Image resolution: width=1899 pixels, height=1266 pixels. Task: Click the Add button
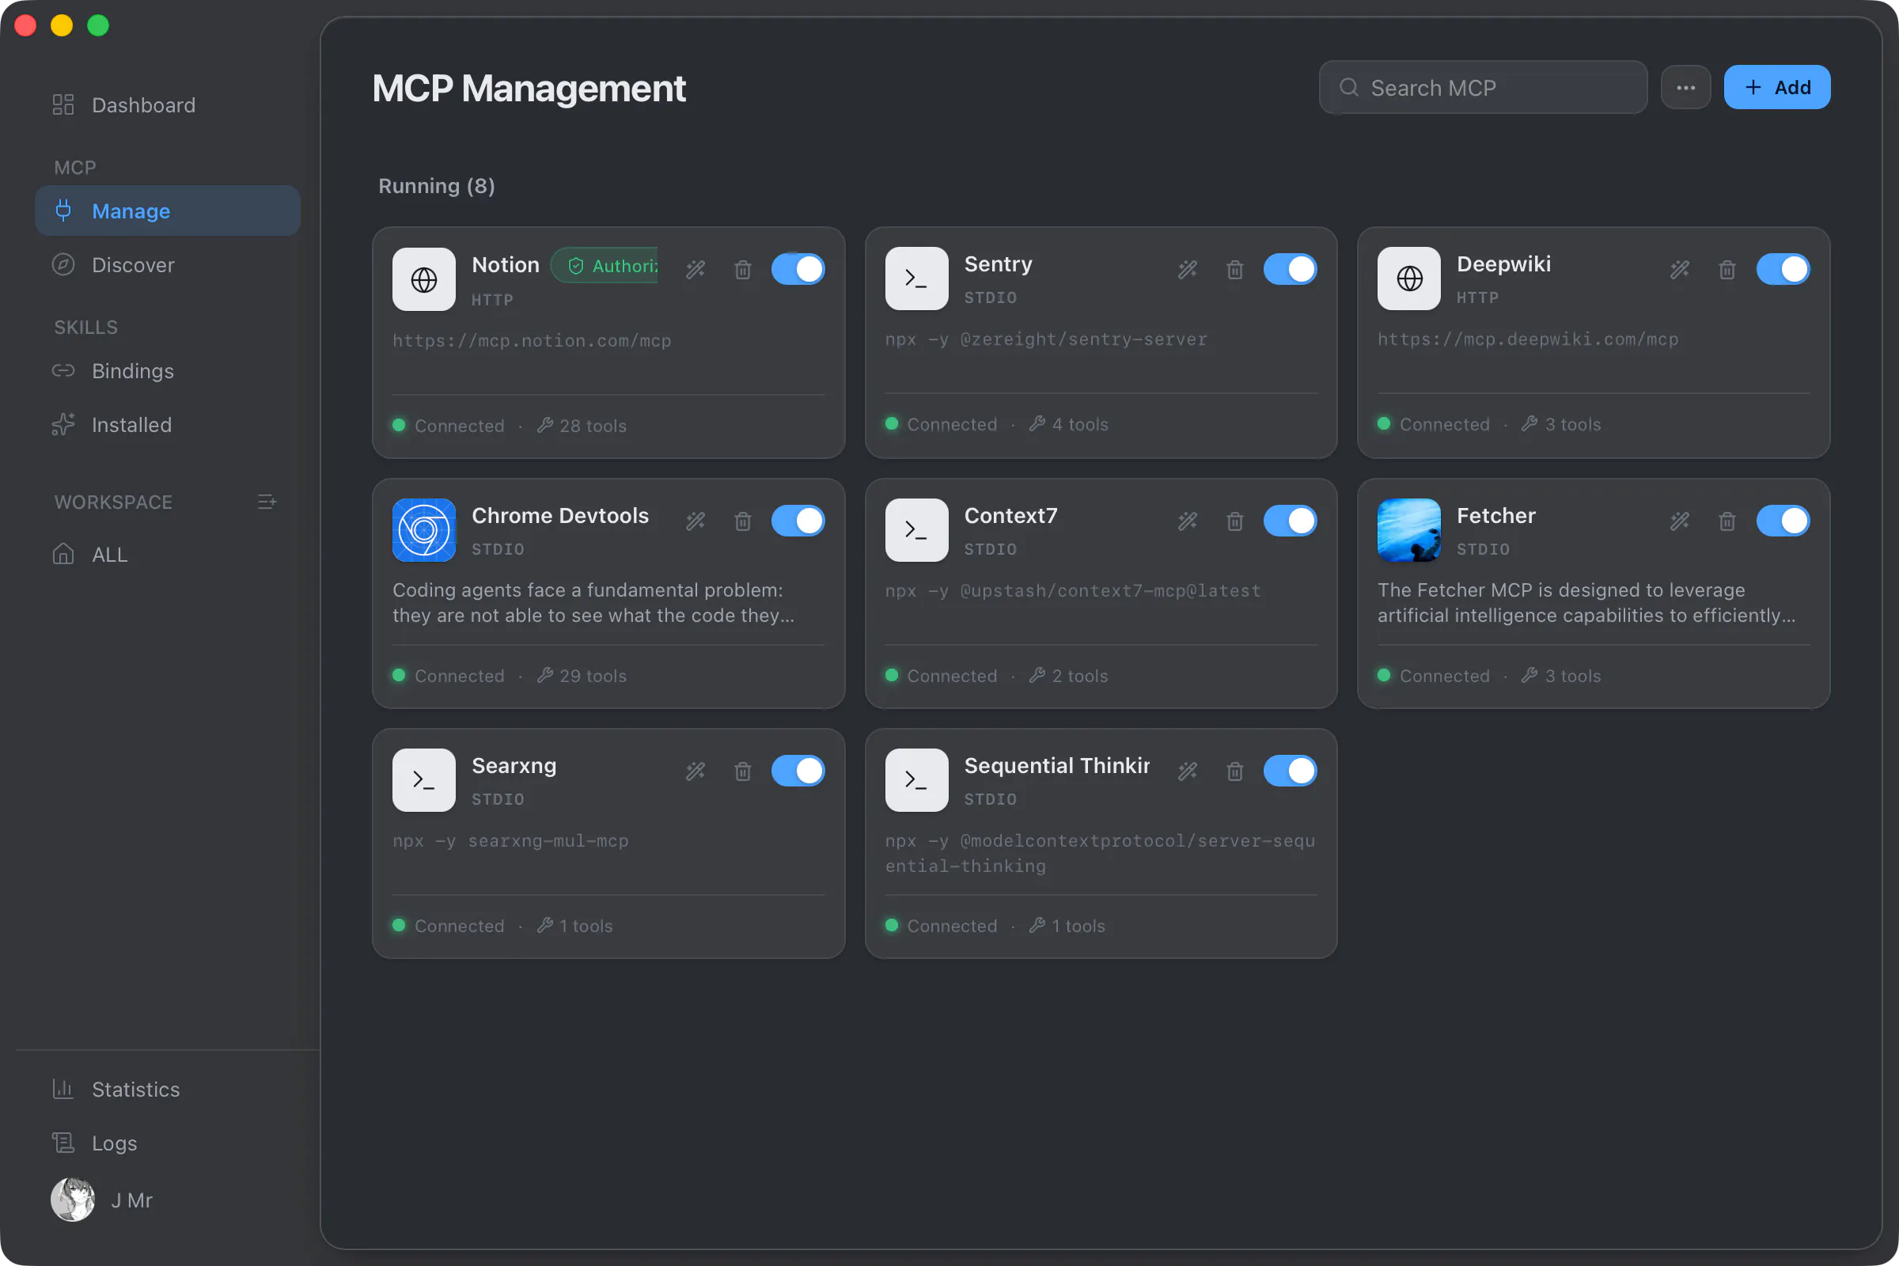pyautogui.click(x=1777, y=87)
